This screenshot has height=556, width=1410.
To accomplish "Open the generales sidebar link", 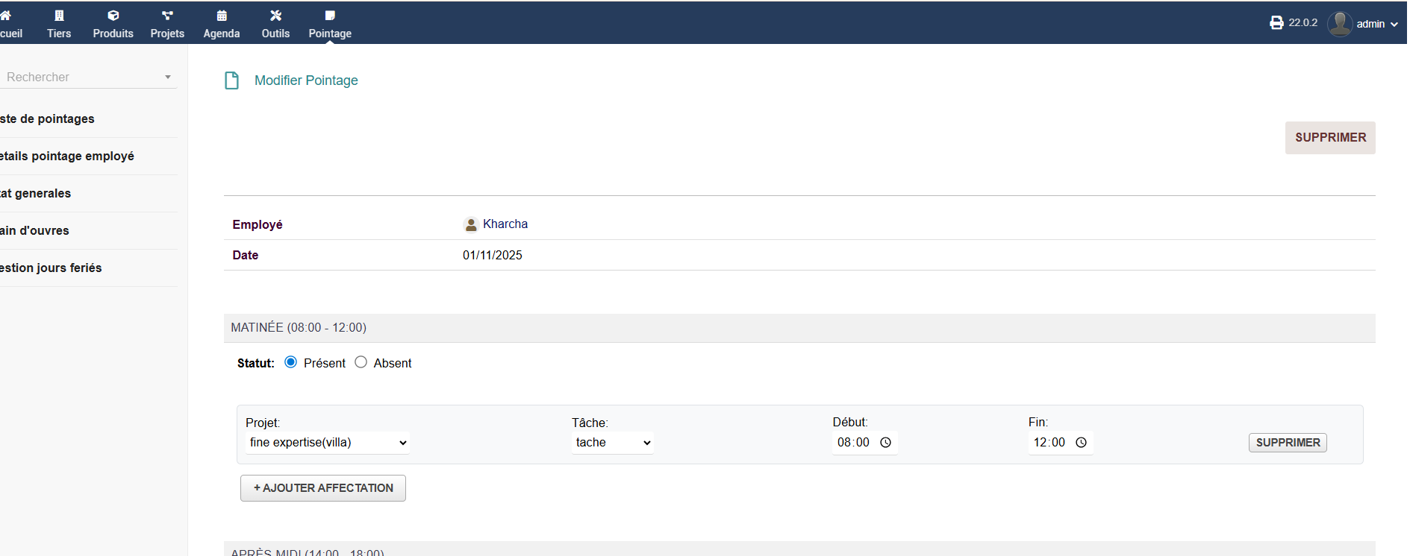I will 36,194.
